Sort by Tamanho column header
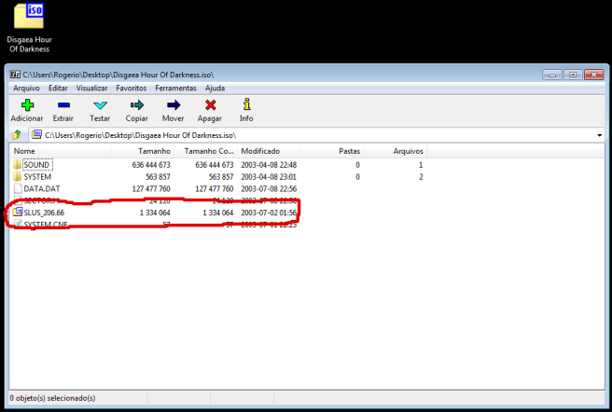This screenshot has height=412, width=612. (154, 151)
